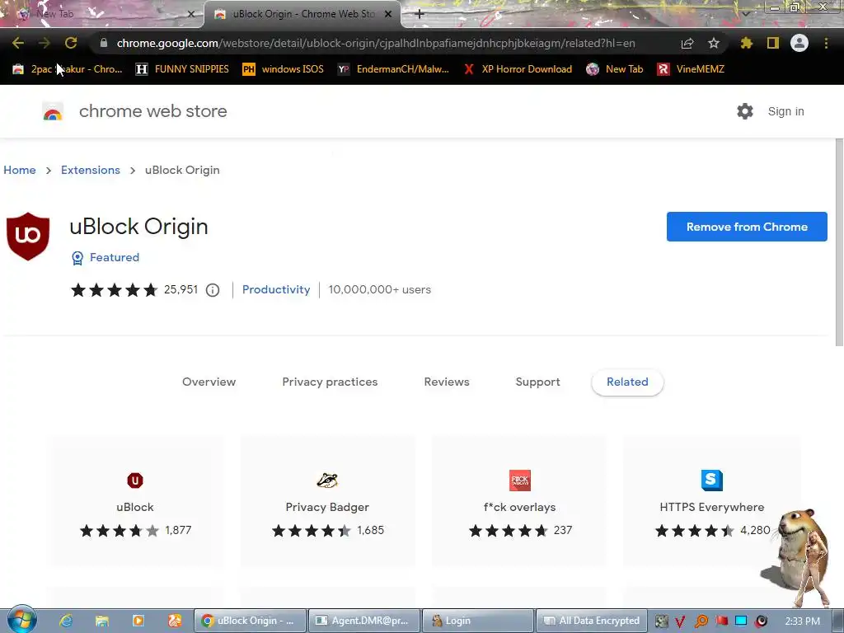
Task: Click the Privacy Badger card title
Action: (x=327, y=507)
